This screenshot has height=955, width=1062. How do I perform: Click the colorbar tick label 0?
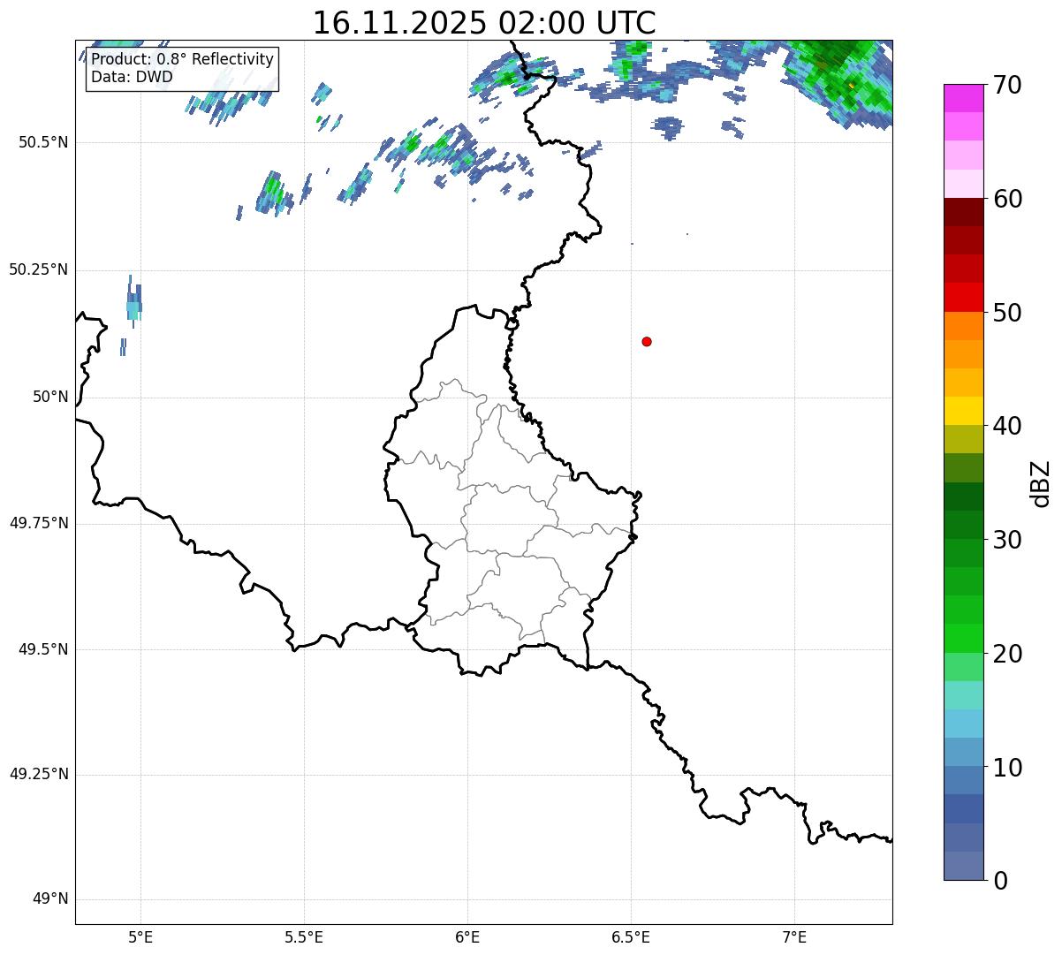pos(1000,881)
